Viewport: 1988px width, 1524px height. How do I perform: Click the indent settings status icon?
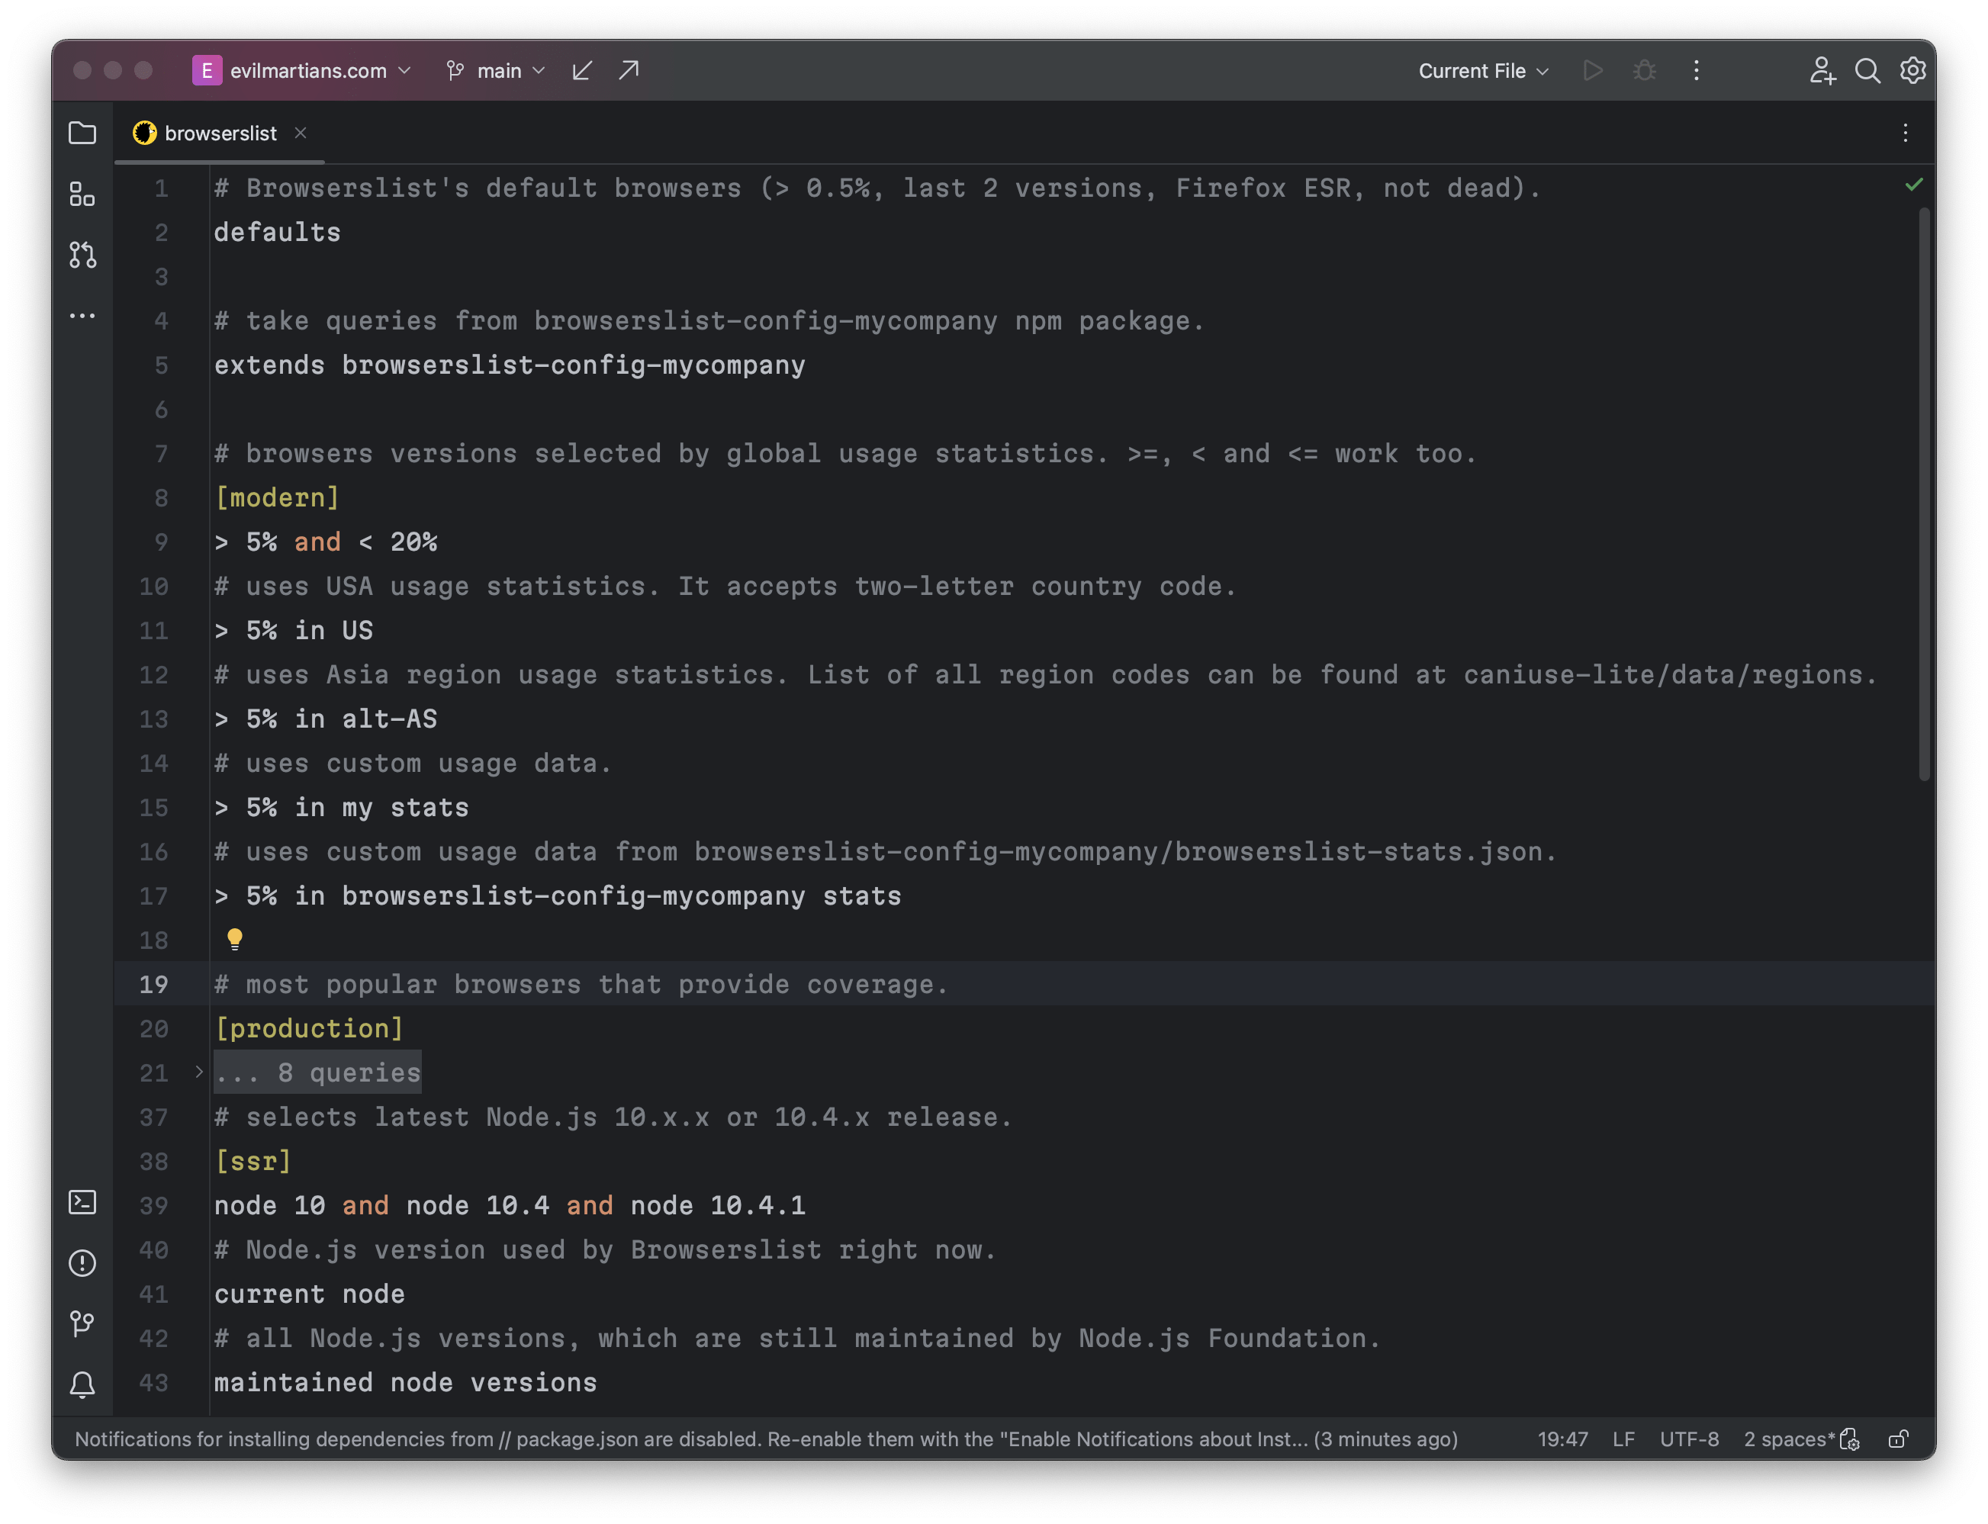[1850, 1439]
